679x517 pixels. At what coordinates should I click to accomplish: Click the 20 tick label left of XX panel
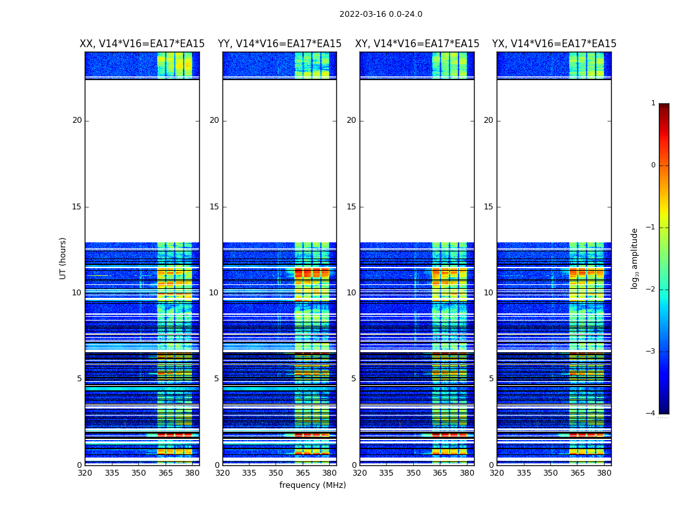click(x=77, y=120)
